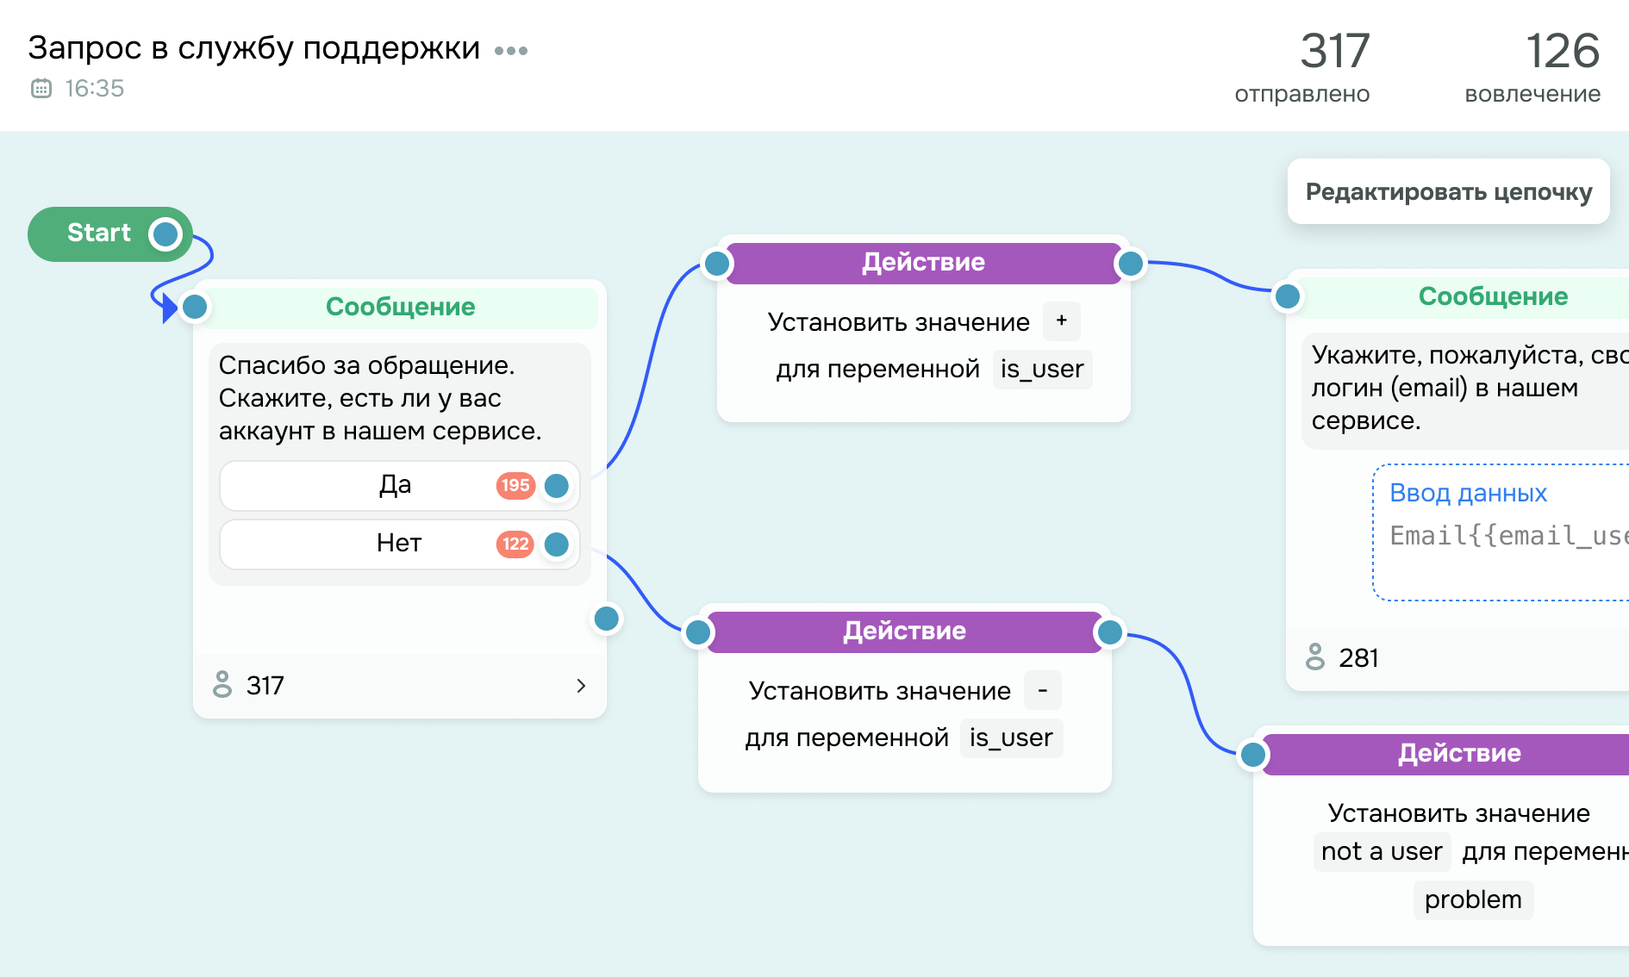Click the Start node's output connector

(x=165, y=233)
